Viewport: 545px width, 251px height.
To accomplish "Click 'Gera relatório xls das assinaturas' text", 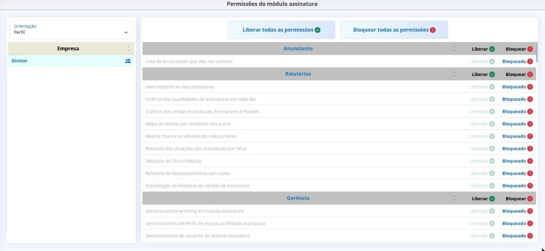I will (x=180, y=87).
